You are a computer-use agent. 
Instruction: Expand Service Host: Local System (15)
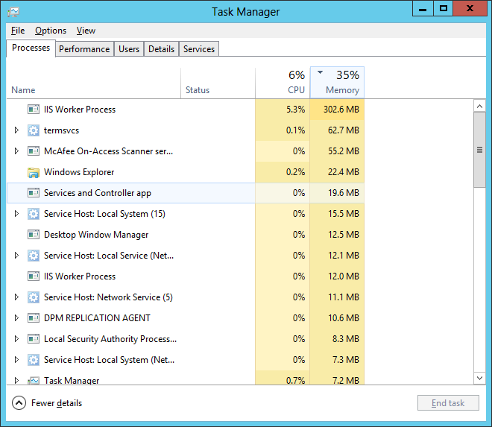point(16,214)
